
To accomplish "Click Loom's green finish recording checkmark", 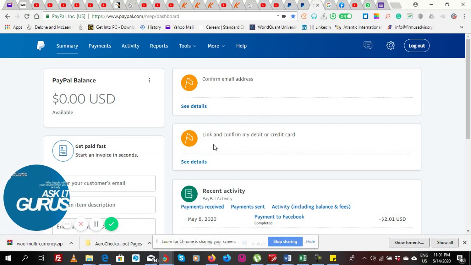I will pos(111,224).
